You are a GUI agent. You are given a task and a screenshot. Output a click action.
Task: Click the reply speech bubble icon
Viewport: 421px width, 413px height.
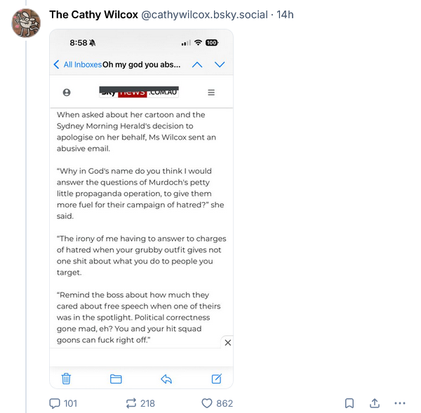tap(55, 403)
